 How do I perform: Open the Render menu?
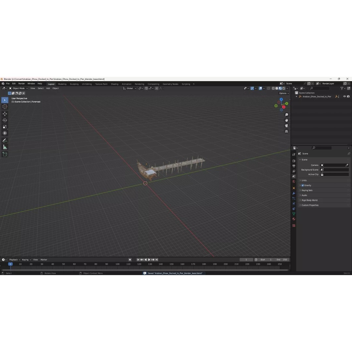(x=22, y=83)
